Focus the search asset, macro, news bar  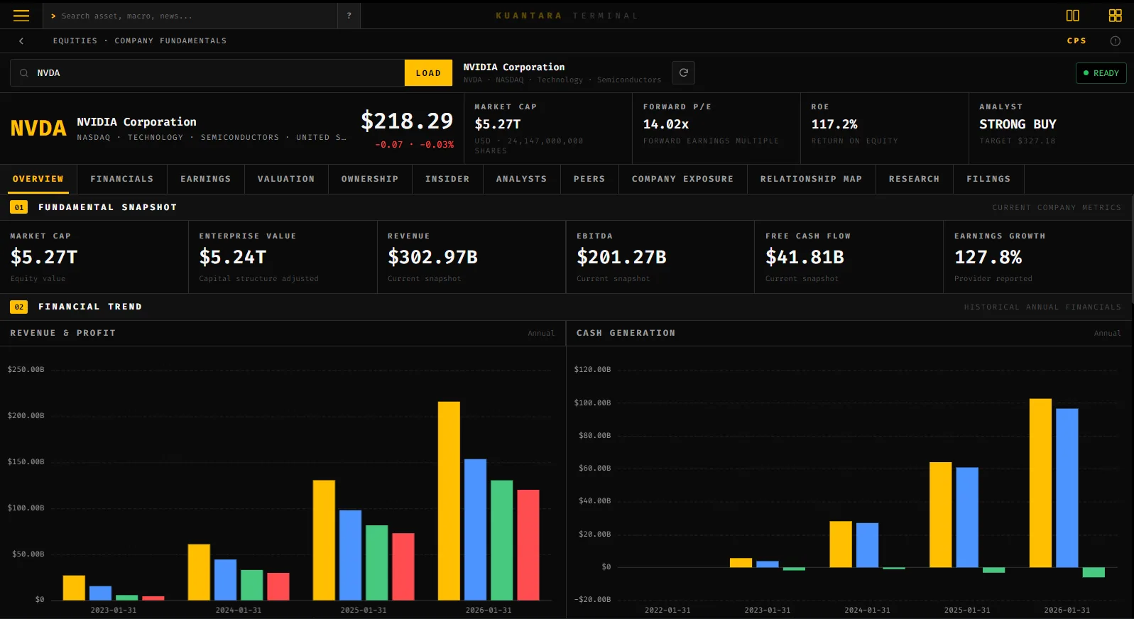[190, 16]
